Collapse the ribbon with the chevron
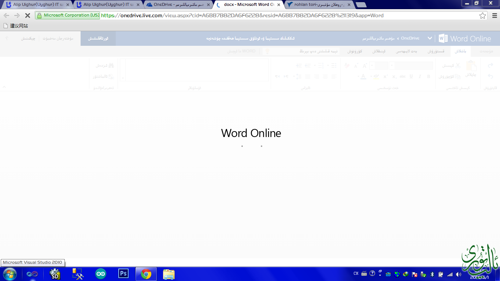The width and height of the screenshot is (500, 281). (4, 87)
